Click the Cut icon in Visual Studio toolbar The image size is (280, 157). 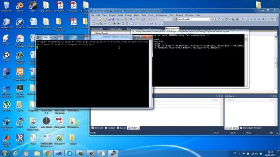[x=118, y=19]
